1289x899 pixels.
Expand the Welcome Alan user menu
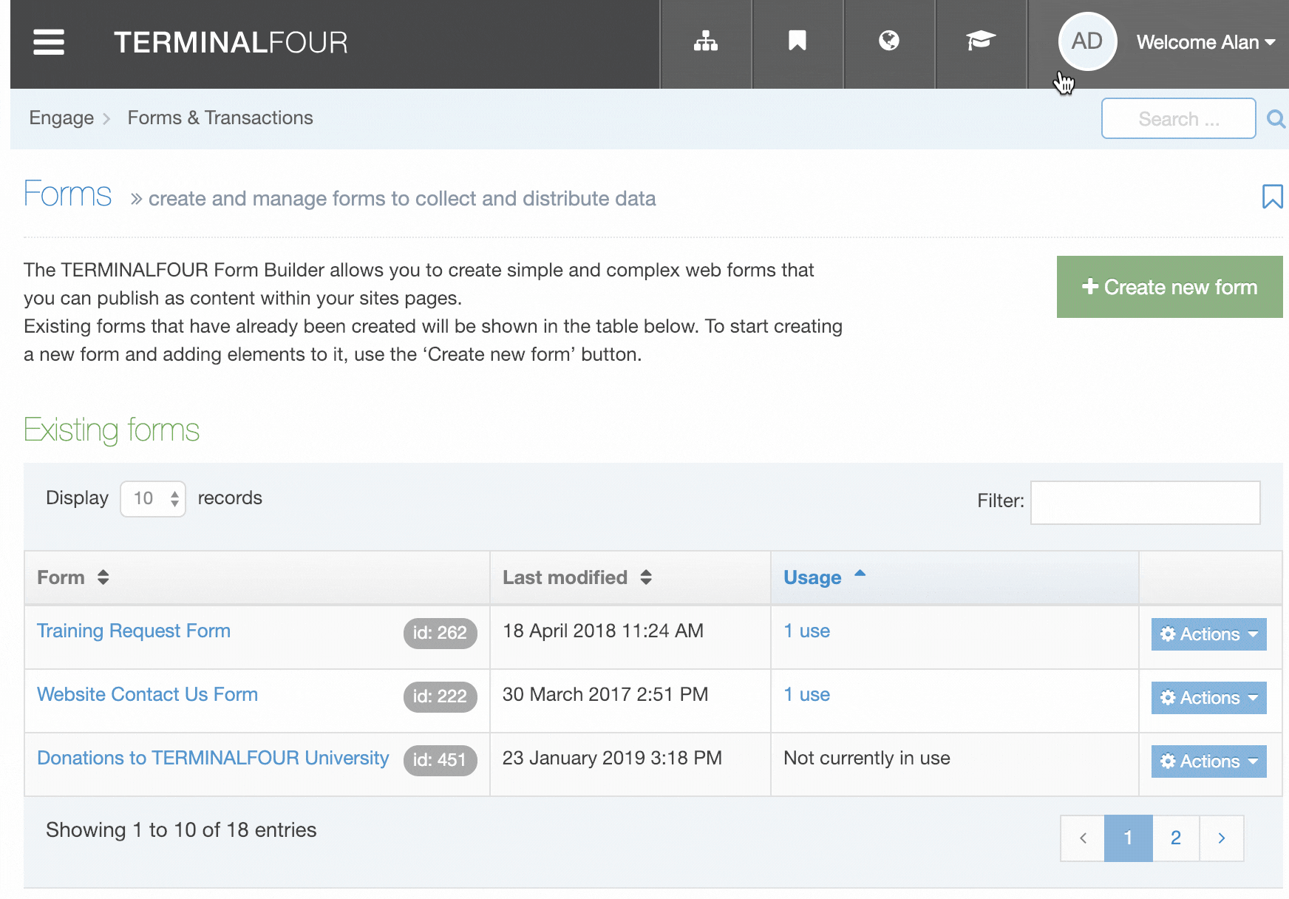pos(1205,43)
